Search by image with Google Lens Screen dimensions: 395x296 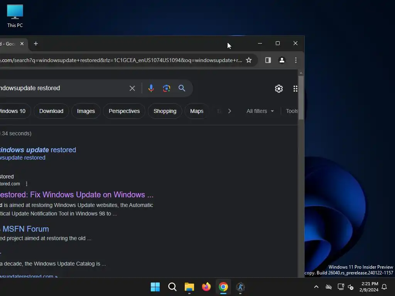tap(167, 88)
